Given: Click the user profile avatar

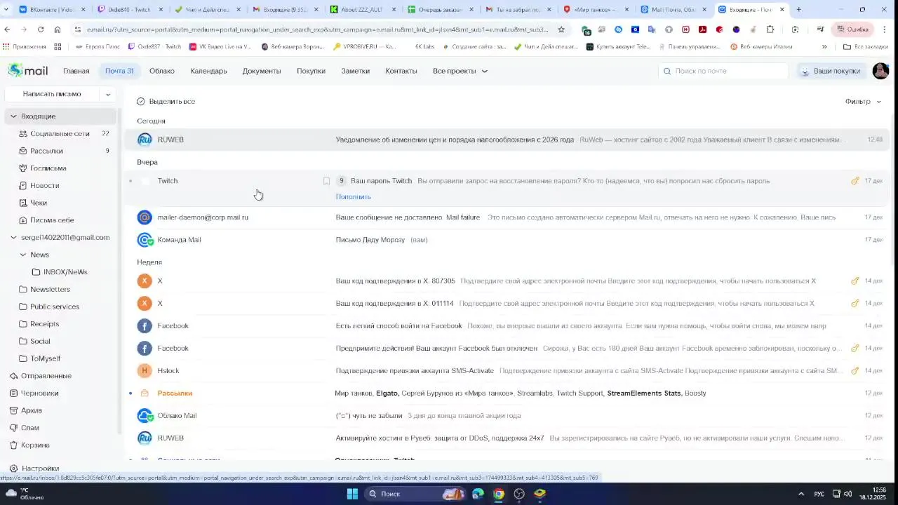Looking at the screenshot, I should coord(880,71).
